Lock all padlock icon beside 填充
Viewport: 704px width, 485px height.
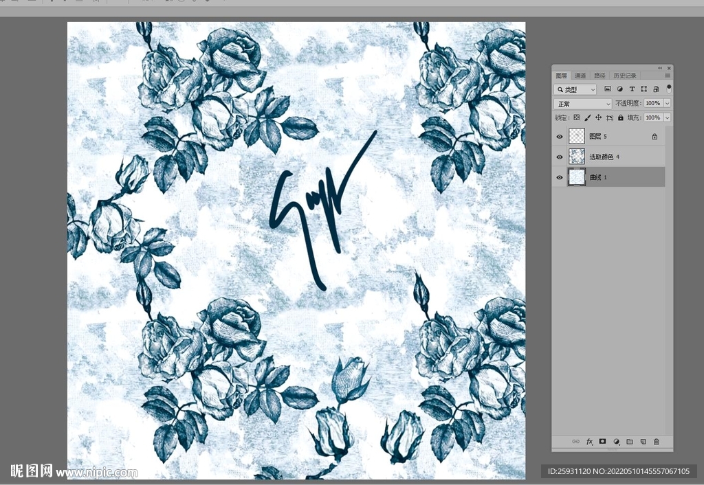pos(621,117)
